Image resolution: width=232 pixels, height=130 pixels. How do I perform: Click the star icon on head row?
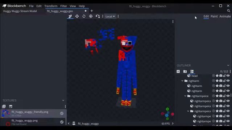point(217,76)
